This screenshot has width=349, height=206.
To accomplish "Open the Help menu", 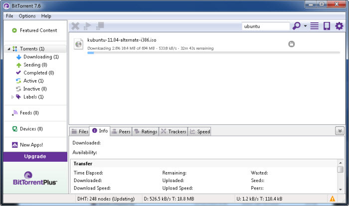I will 46,16.
